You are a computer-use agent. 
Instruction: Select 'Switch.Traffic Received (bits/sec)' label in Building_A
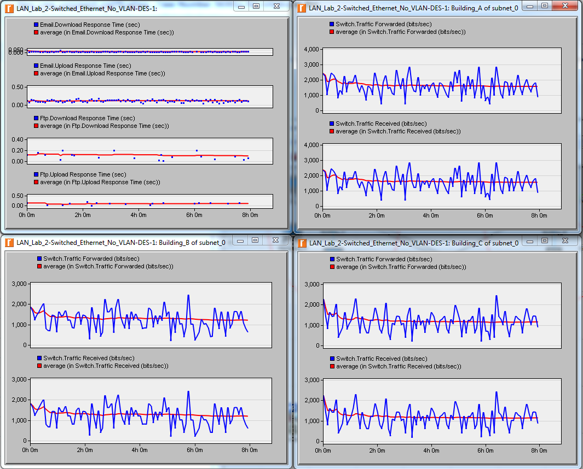coord(381,124)
